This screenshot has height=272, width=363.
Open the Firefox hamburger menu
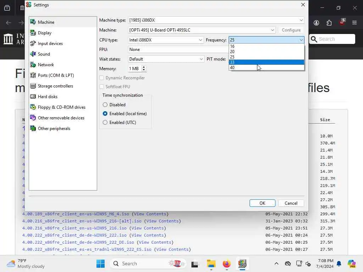[x=354, y=23]
